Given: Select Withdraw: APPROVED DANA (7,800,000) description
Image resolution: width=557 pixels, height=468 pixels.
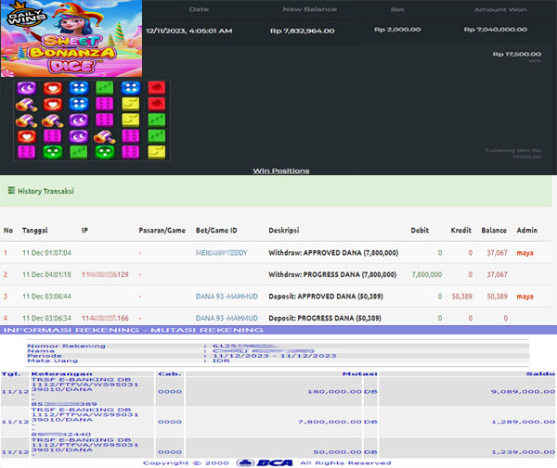Looking at the screenshot, I should click(333, 253).
